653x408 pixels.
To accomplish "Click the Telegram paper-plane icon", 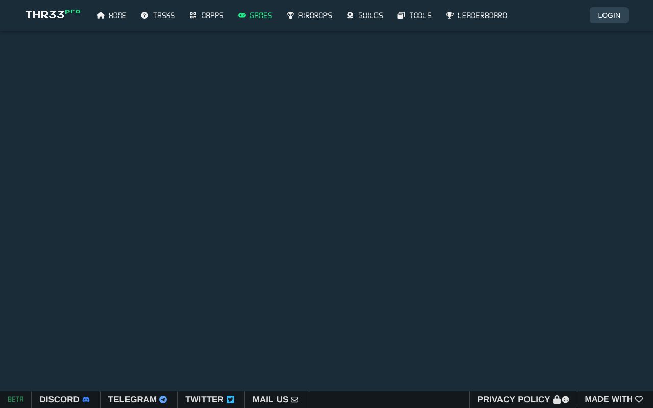I will (163, 399).
